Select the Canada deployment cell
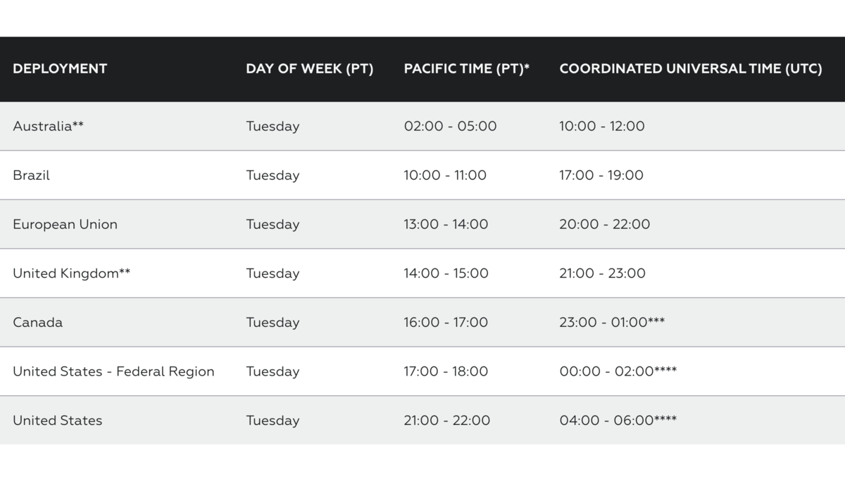This screenshot has width=845, height=482. click(37, 322)
